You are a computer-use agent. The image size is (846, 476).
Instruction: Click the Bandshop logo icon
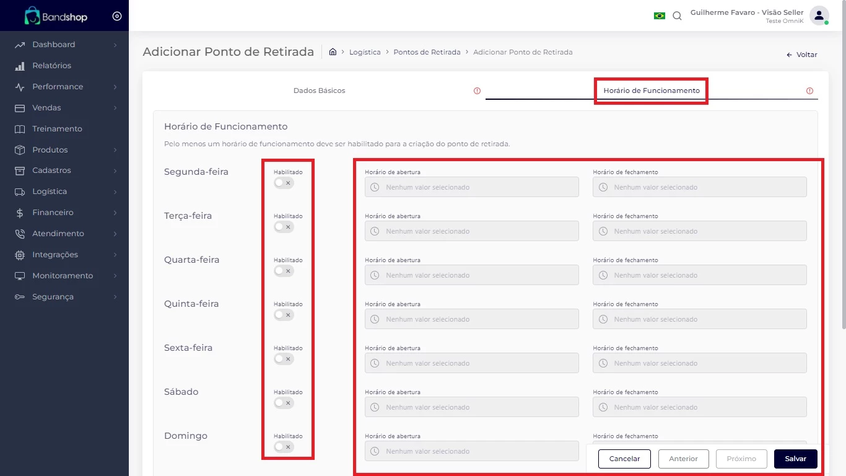click(32, 16)
